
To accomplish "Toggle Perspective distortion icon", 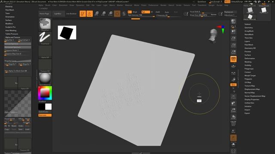I will pos(233,59).
